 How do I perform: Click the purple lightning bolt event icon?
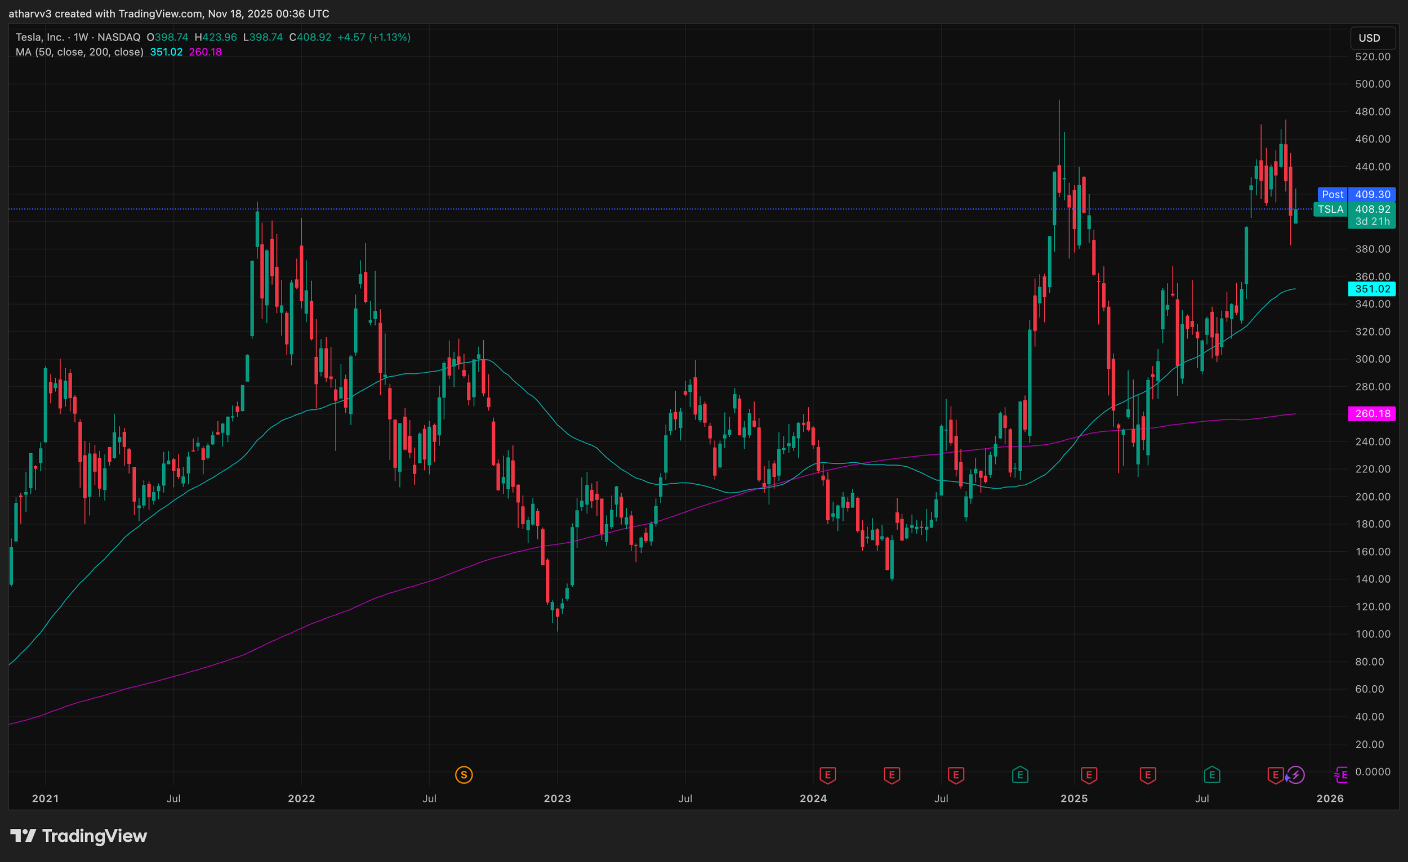click(x=1295, y=775)
